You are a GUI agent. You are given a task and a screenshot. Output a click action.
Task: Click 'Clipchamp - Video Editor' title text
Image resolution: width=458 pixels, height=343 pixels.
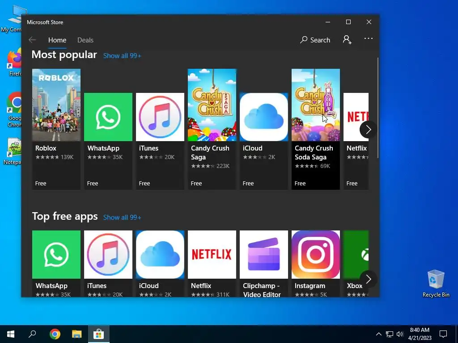point(262,290)
